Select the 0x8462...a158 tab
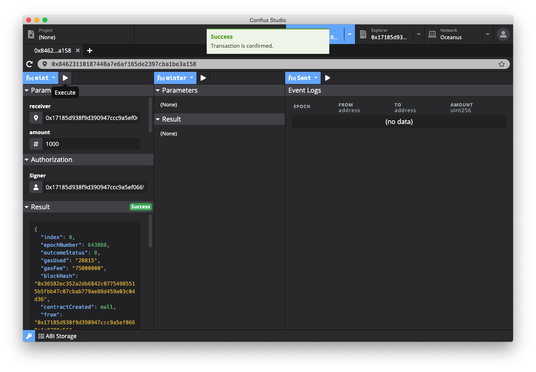Screen dimensions: 536x372 [52, 51]
